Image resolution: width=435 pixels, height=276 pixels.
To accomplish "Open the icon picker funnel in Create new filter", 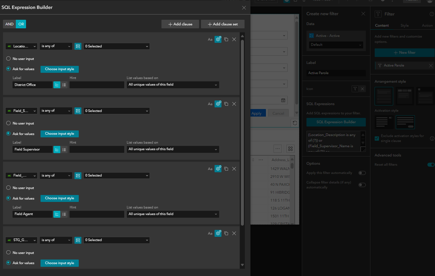I will coord(355,89).
